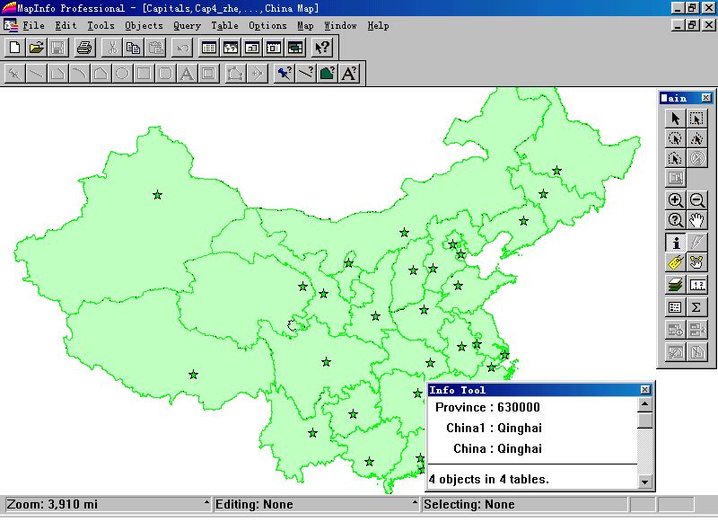The image size is (718, 522).
Task: Activate the Grabber hand tool
Action: (697, 221)
